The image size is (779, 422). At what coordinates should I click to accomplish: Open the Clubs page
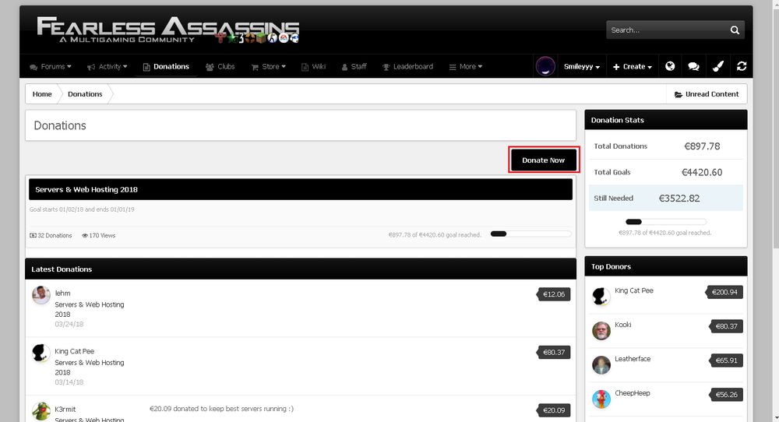point(220,66)
